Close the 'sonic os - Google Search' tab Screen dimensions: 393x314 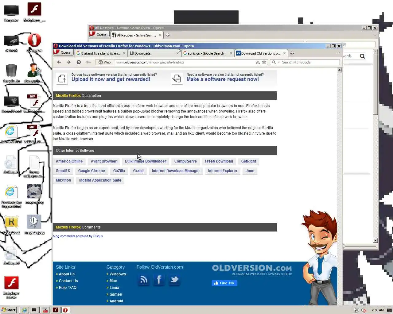click(x=231, y=53)
